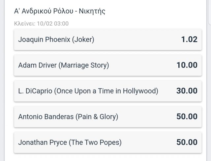Click the Marriage Story film label

(83, 66)
